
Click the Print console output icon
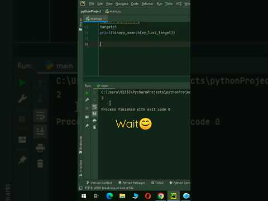[94, 121]
